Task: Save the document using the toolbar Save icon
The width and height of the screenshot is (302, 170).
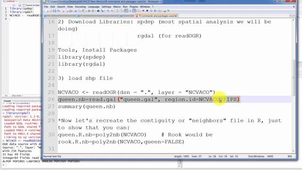Action: coord(55,11)
